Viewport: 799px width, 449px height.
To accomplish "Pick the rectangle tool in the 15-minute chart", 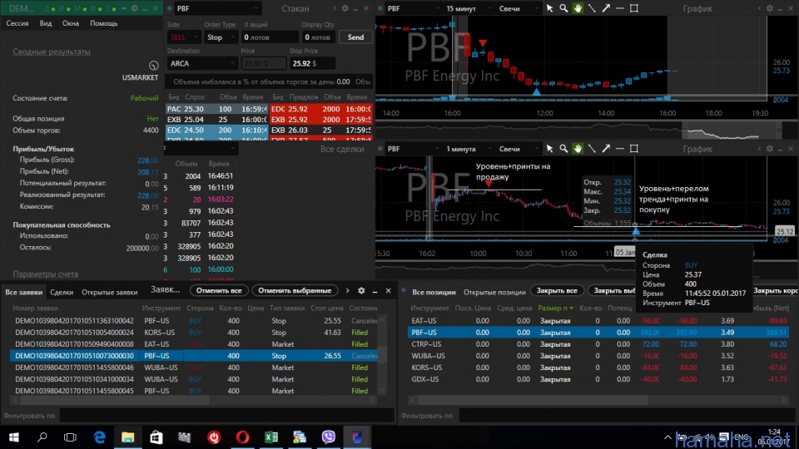I will click(634, 8).
